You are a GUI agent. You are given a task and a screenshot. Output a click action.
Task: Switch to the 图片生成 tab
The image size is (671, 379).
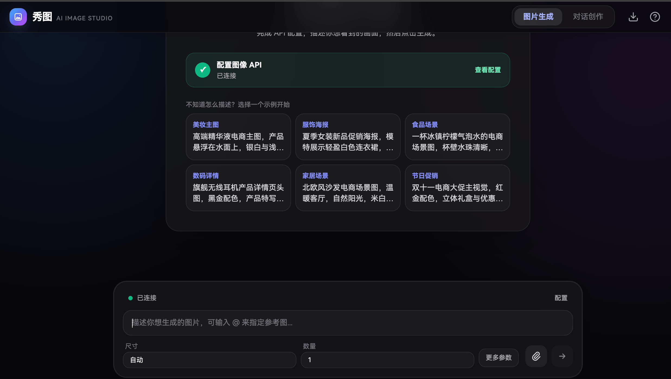pos(538,17)
